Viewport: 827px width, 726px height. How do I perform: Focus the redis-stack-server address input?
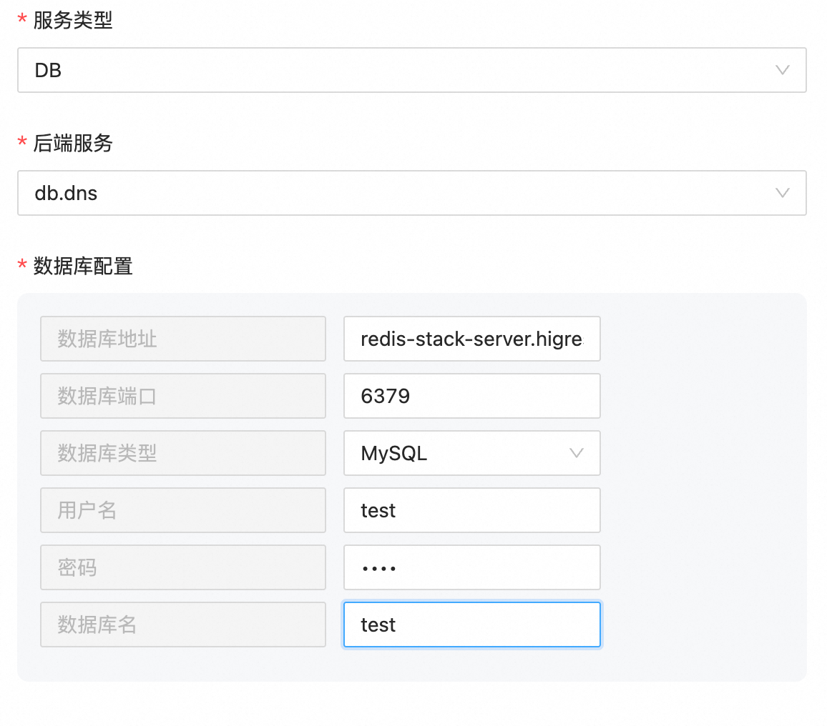click(471, 339)
